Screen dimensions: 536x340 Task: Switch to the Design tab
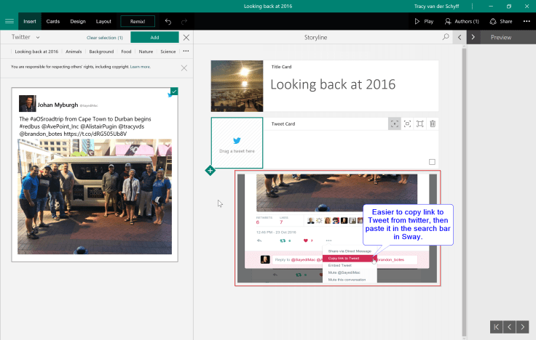78,22
